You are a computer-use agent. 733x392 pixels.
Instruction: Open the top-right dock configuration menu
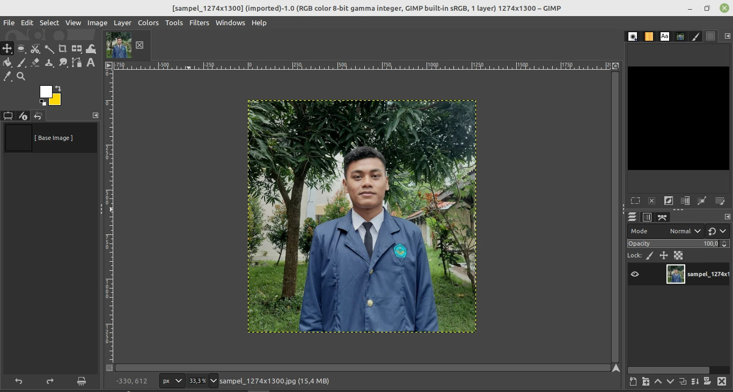[x=728, y=36]
